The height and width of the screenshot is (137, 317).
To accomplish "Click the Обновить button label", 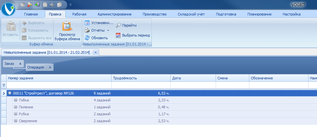I will pos(99,38).
